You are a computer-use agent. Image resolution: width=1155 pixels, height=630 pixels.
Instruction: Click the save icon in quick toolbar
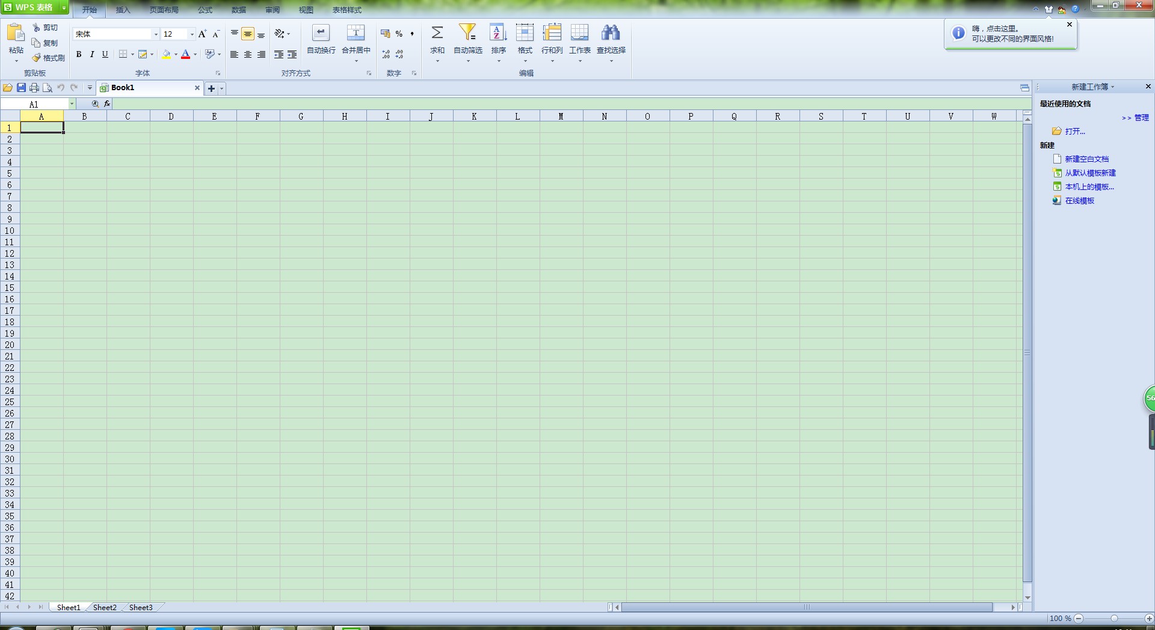pos(21,88)
